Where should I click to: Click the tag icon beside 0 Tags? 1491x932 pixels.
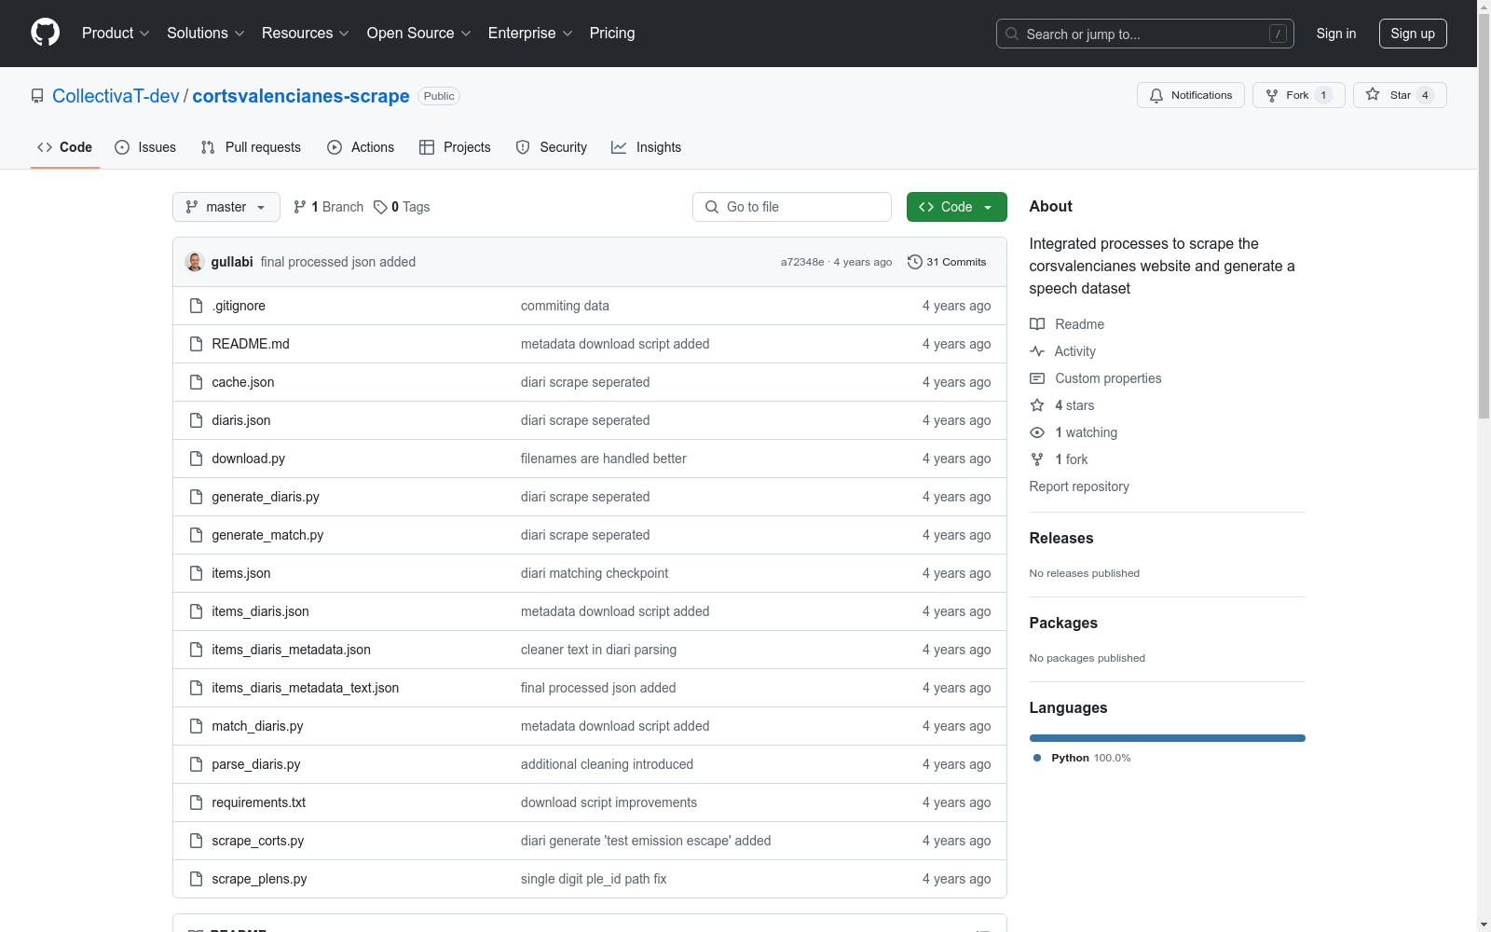(380, 207)
